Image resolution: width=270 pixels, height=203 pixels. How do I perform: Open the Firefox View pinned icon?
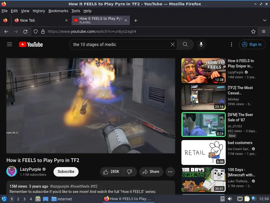pos(5,20)
